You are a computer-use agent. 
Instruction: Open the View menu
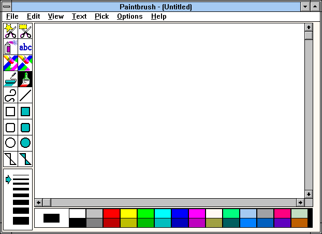(x=56, y=16)
